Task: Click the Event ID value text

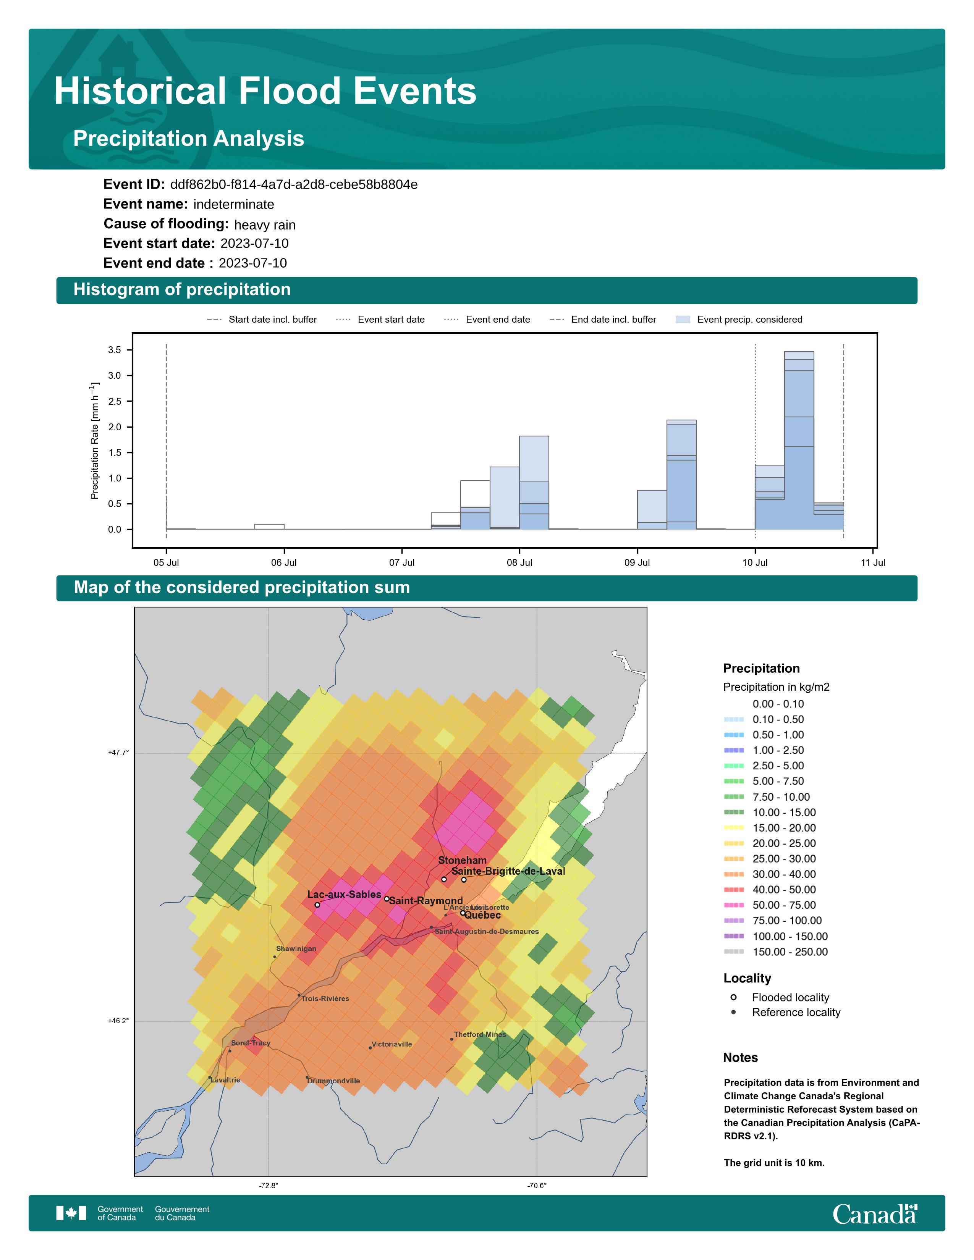Action: click(294, 185)
